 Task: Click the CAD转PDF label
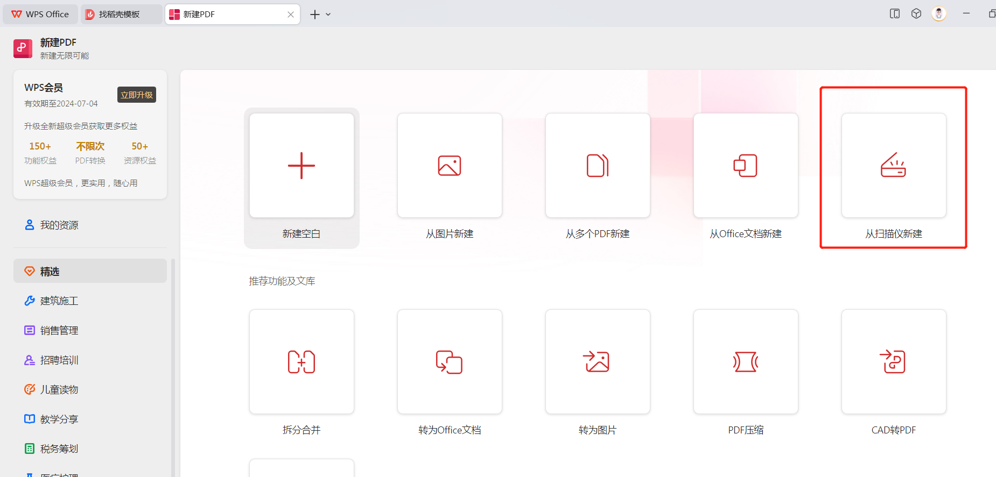tap(894, 430)
